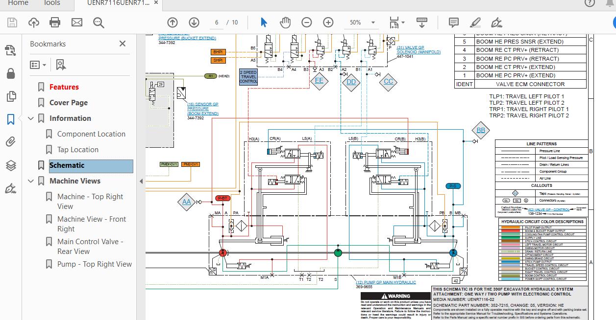Open the Help question mark icon
The width and height of the screenshot is (616, 320).
click(590, 3)
